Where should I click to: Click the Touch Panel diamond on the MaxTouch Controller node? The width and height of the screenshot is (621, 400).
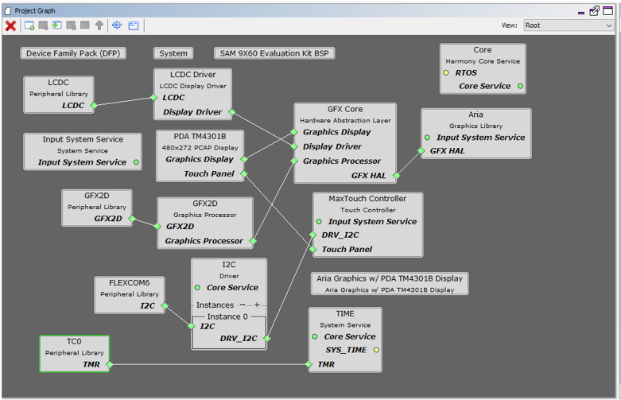pos(312,250)
